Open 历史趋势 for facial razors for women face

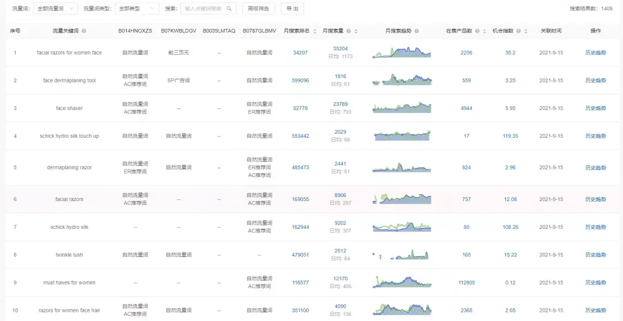(x=595, y=52)
